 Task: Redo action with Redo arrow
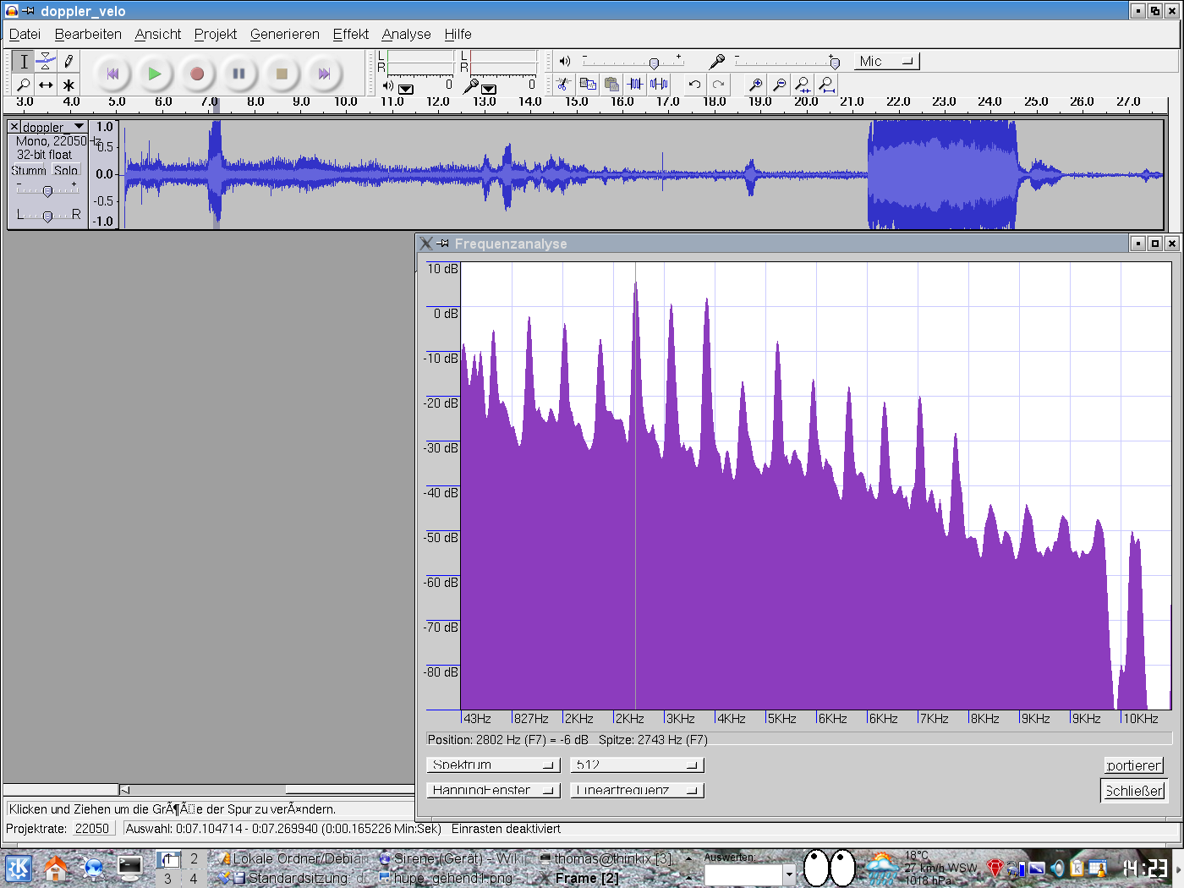click(718, 84)
